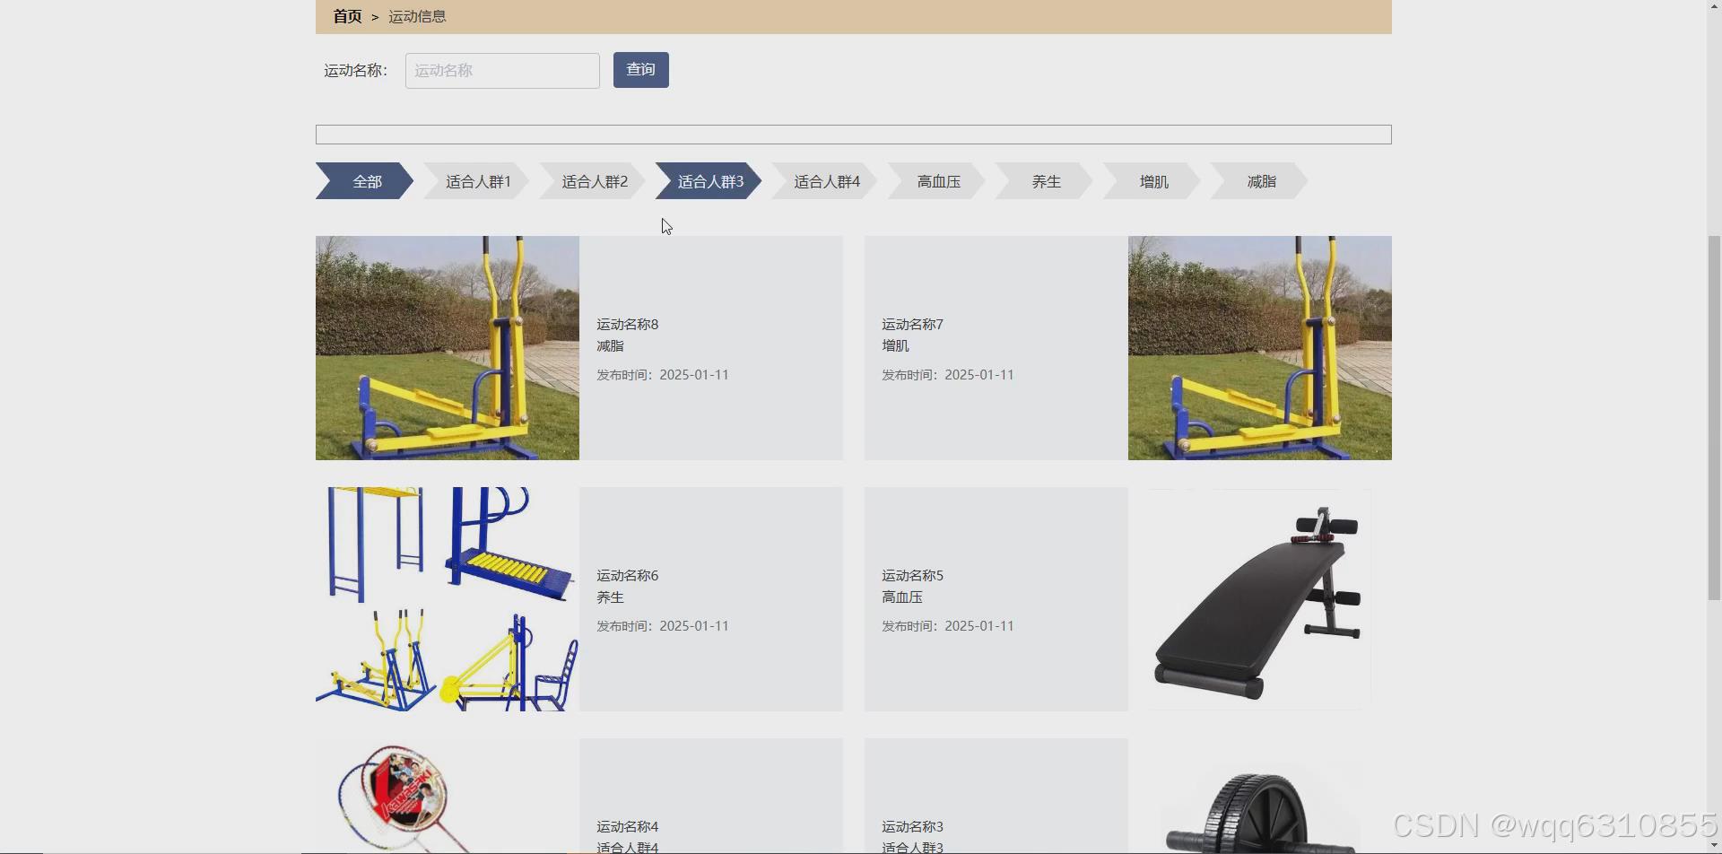This screenshot has height=854, width=1722.
Task: Open the 运动名称5 sit-up bench thumbnail
Action: (1260, 599)
